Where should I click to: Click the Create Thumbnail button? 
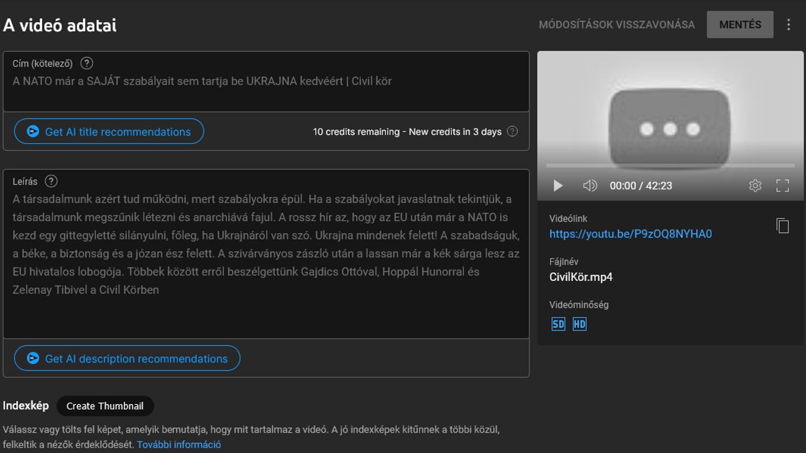point(105,406)
